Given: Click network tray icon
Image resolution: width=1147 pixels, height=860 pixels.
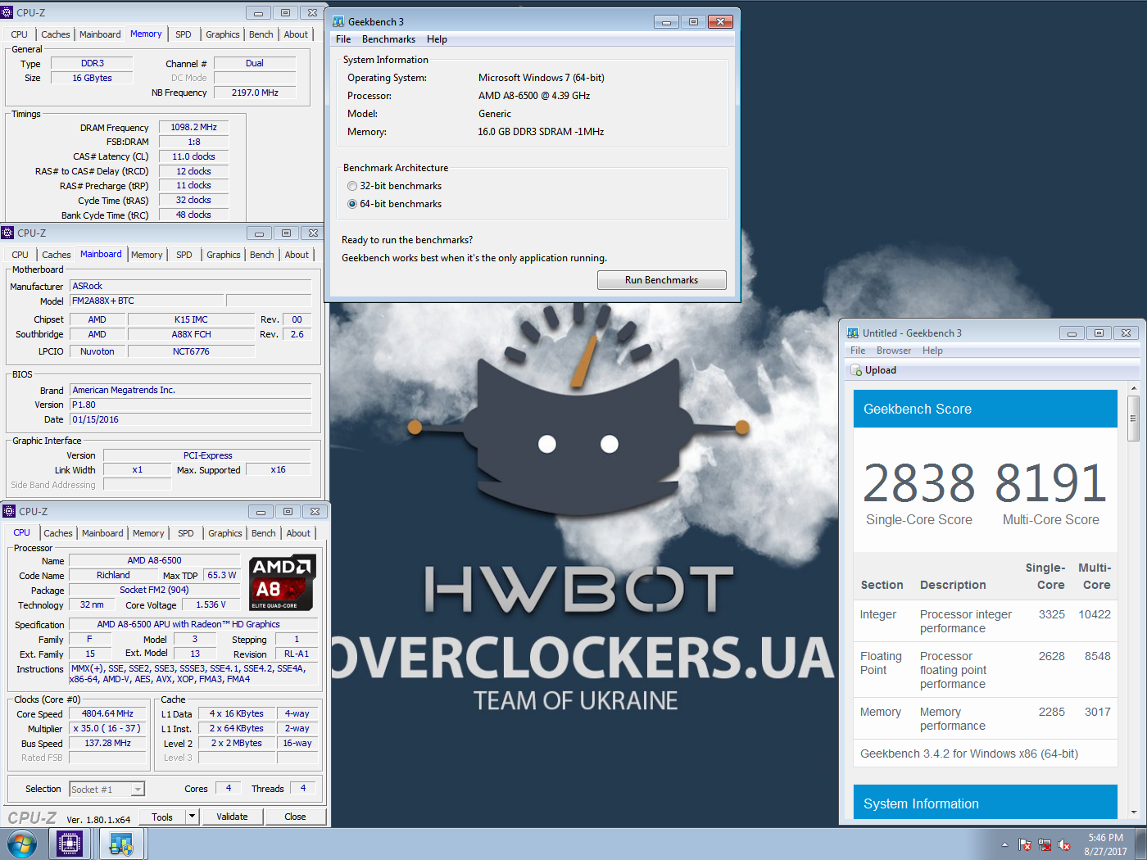Looking at the screenshot, I should [1045, 844].
